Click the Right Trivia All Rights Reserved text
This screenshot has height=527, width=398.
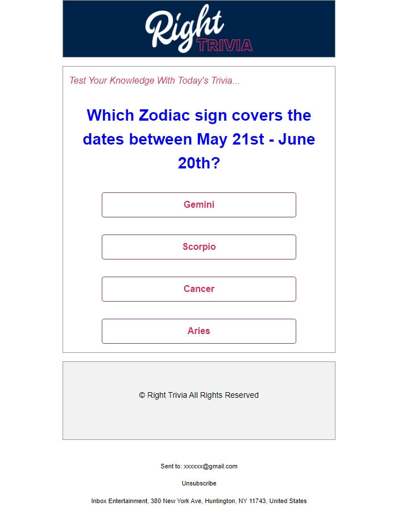click(x=203, y=395)
